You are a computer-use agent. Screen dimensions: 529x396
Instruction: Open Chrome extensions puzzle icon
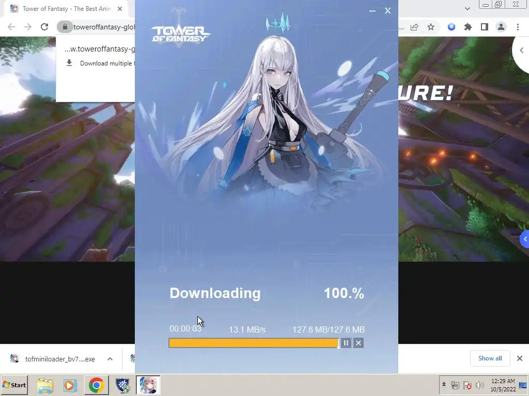pos(468,27)
